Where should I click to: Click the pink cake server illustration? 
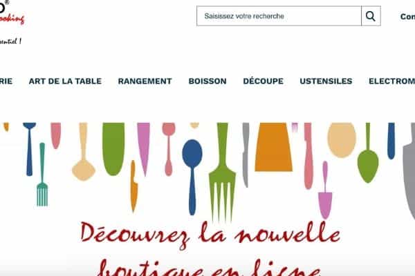(325, 190)
